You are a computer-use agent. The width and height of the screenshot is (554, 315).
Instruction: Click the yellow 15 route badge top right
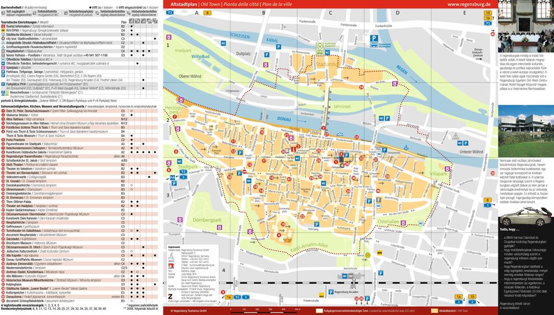488,13
